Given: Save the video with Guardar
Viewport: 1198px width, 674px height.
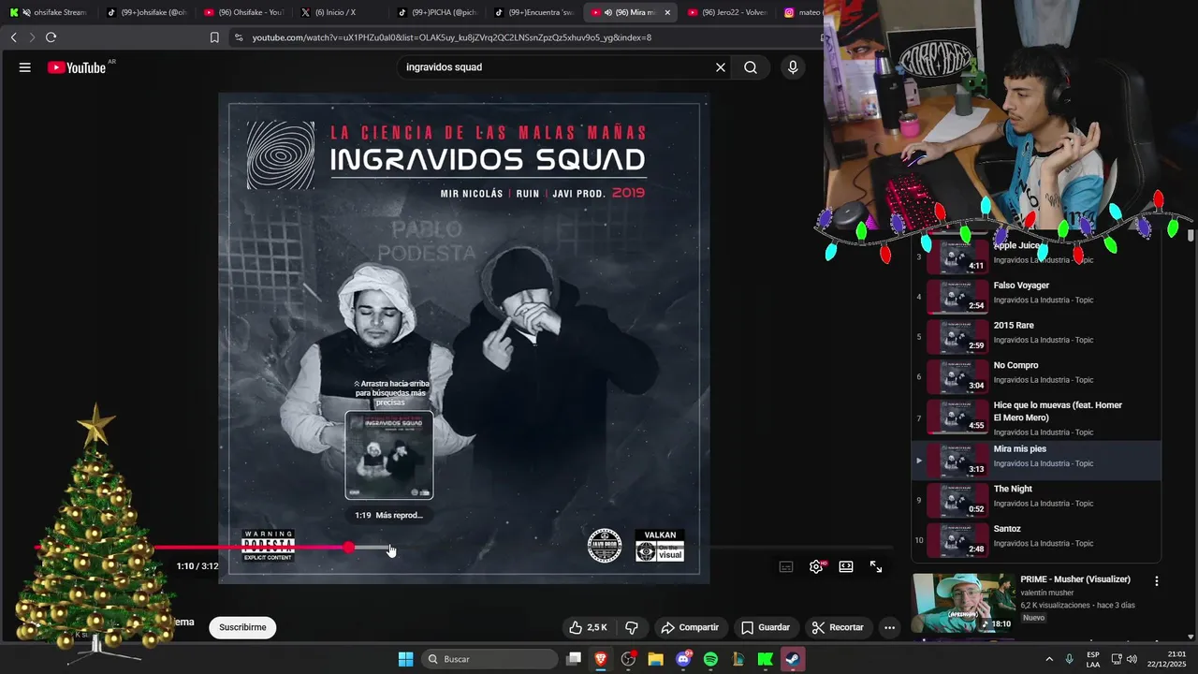Looking at the screenshot, I should 766,627.
